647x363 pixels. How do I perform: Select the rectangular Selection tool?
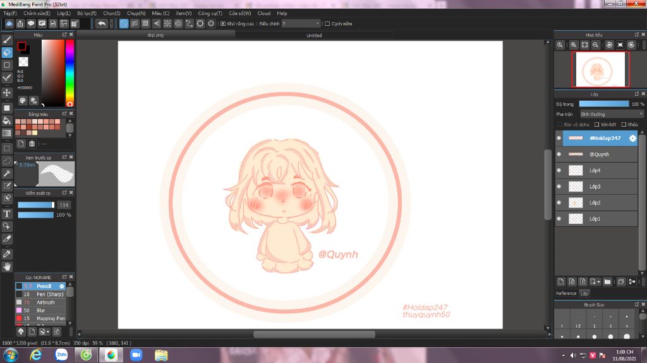point(6,148)
